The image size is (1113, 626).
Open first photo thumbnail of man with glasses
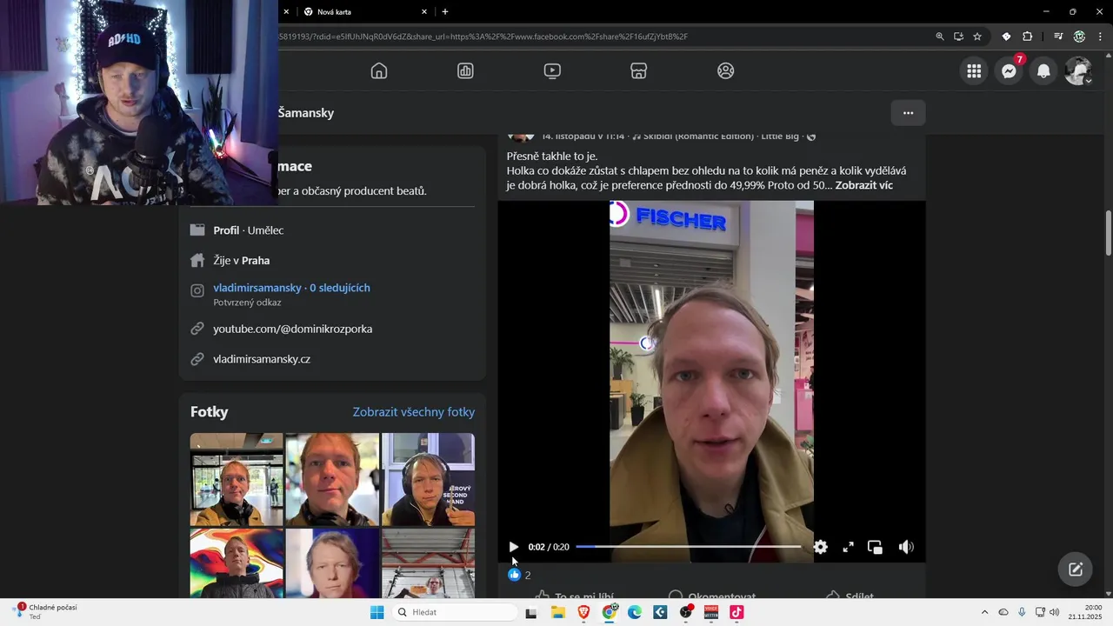point(237,479)
